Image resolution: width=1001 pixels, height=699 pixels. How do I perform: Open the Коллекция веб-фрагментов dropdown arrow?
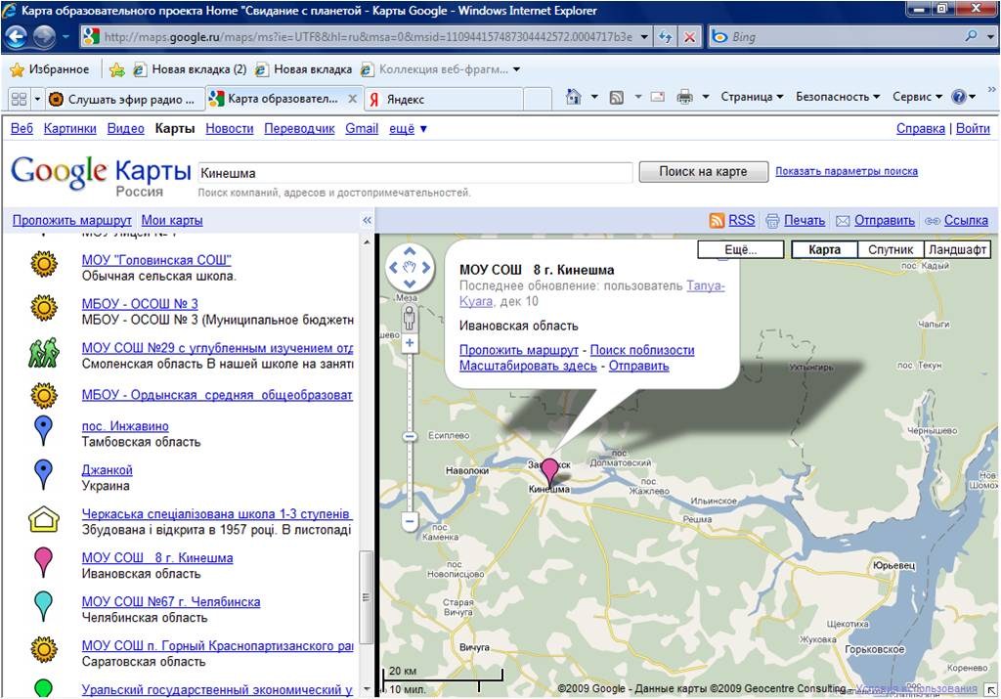(516, 69)
